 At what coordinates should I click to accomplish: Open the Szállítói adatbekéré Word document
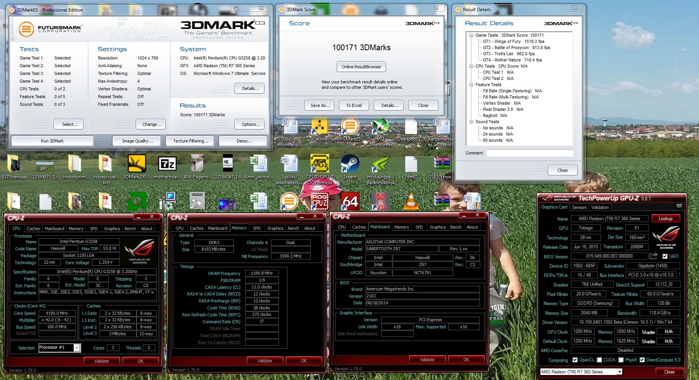coord(289,169)
